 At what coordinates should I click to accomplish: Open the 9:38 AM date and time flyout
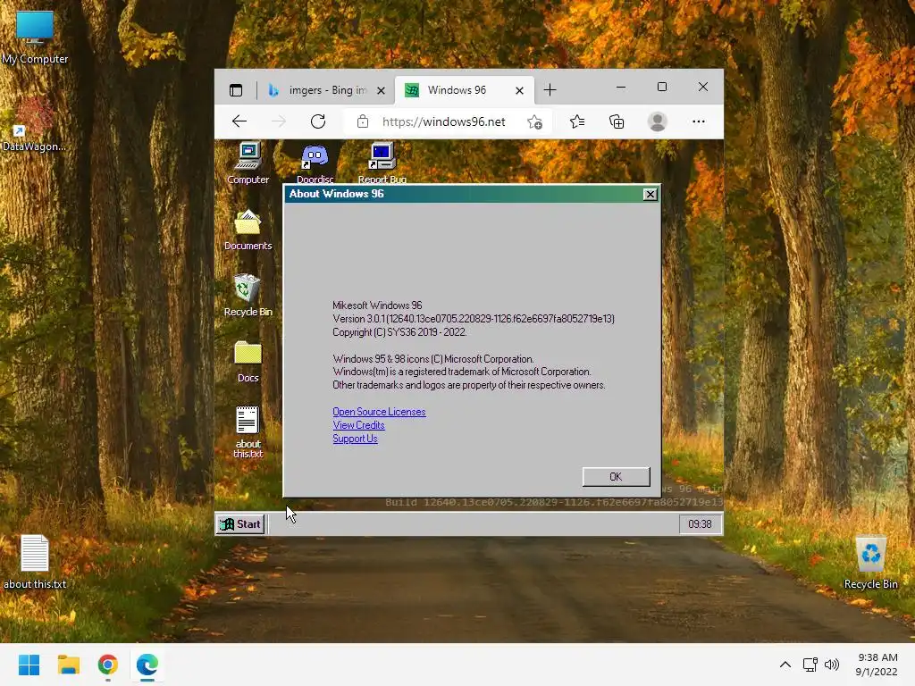[x=877, y=665]
